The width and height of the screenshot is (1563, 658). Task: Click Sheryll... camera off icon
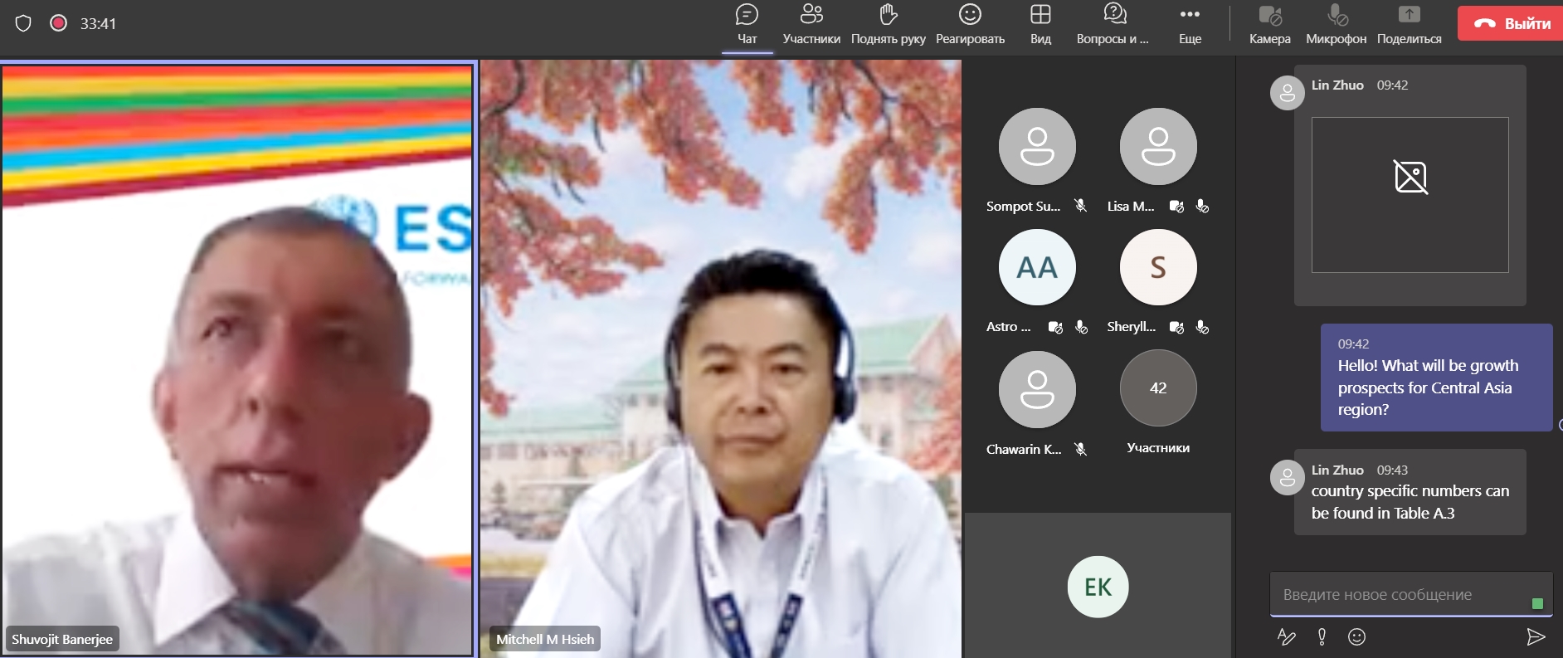[x=1176, y=328]
